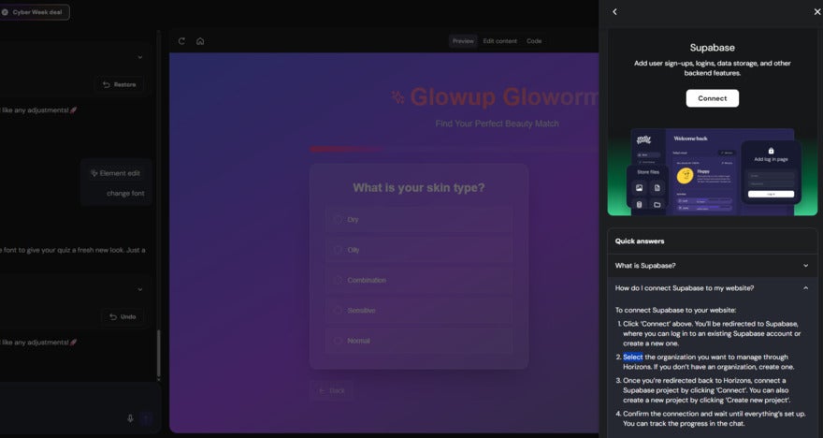This screenshot has width=823, height=438.
Task: Close the Supabase side panel
Action: coord(817,12)
